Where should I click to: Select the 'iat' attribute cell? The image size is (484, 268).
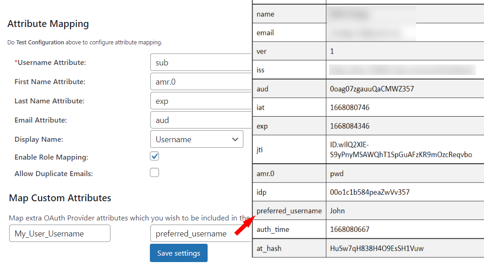pyautogui.click(x=289, y=107)
